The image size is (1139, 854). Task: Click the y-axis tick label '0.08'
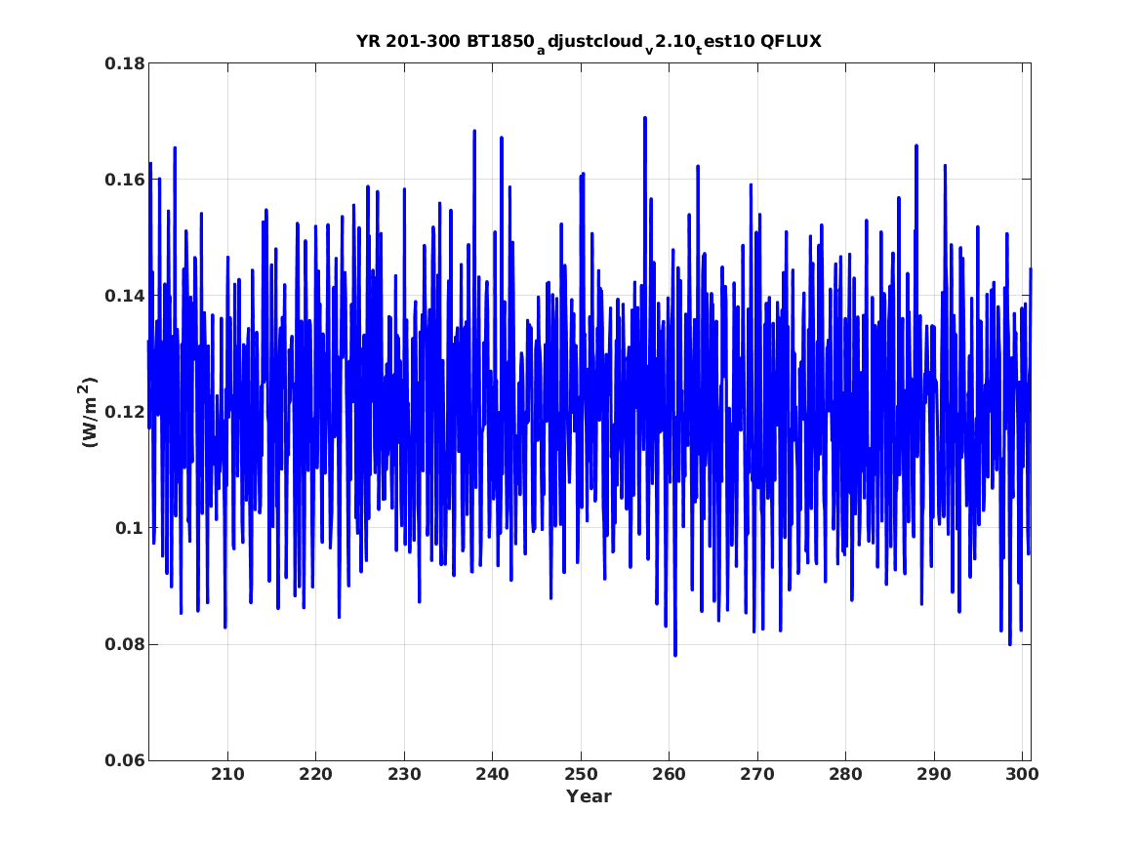click(x=124, y=644)
